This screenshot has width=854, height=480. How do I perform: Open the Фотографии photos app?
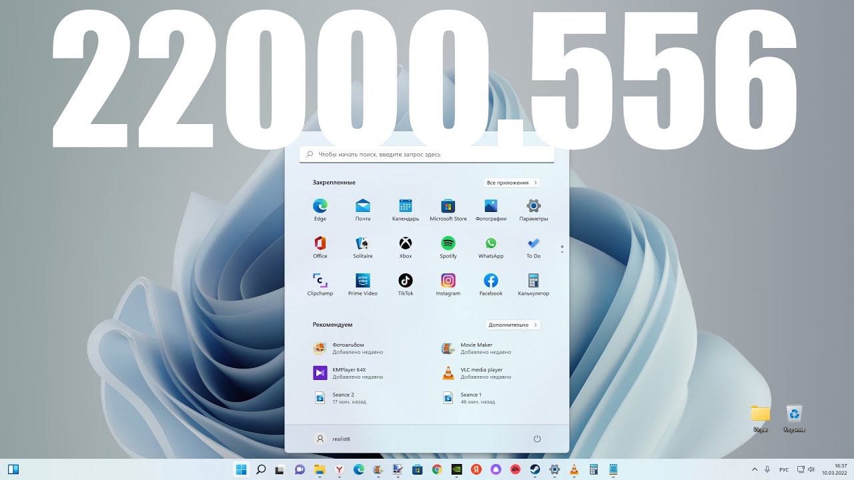[491, 209]
